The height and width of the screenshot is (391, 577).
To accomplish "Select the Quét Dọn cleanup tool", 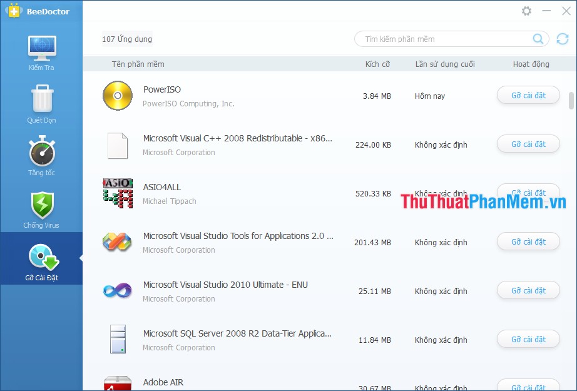I will [41, 103].
